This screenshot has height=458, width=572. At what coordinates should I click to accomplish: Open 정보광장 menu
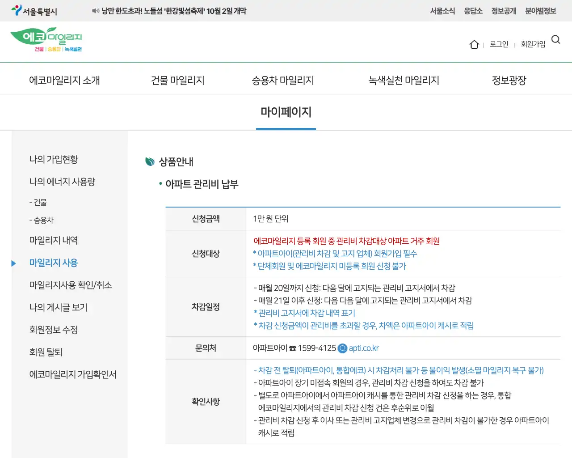pos(509,81)
